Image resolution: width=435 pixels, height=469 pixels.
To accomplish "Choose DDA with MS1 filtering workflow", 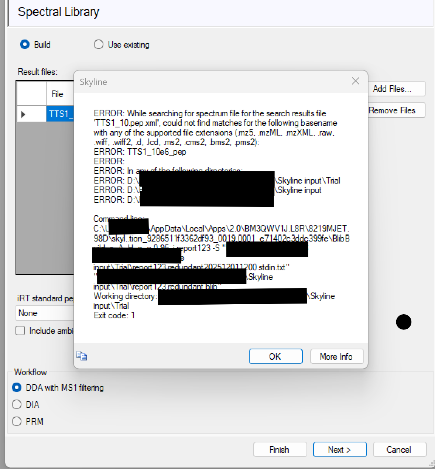I will (x=17, y=388).
